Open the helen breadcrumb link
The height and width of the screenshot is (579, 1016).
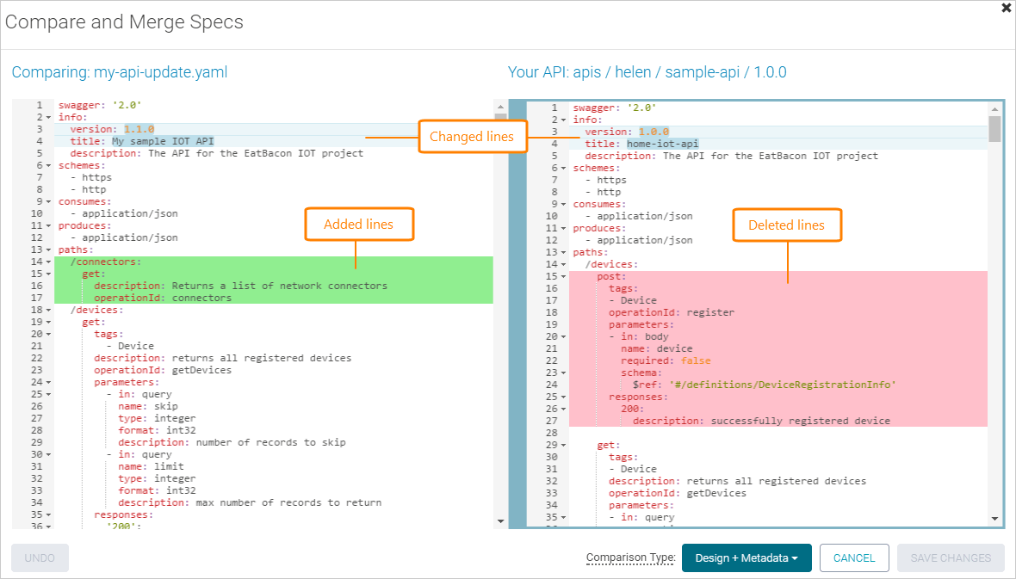point(634,72)
